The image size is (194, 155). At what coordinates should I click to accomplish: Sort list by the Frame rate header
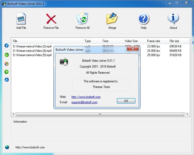click(157, 41)
